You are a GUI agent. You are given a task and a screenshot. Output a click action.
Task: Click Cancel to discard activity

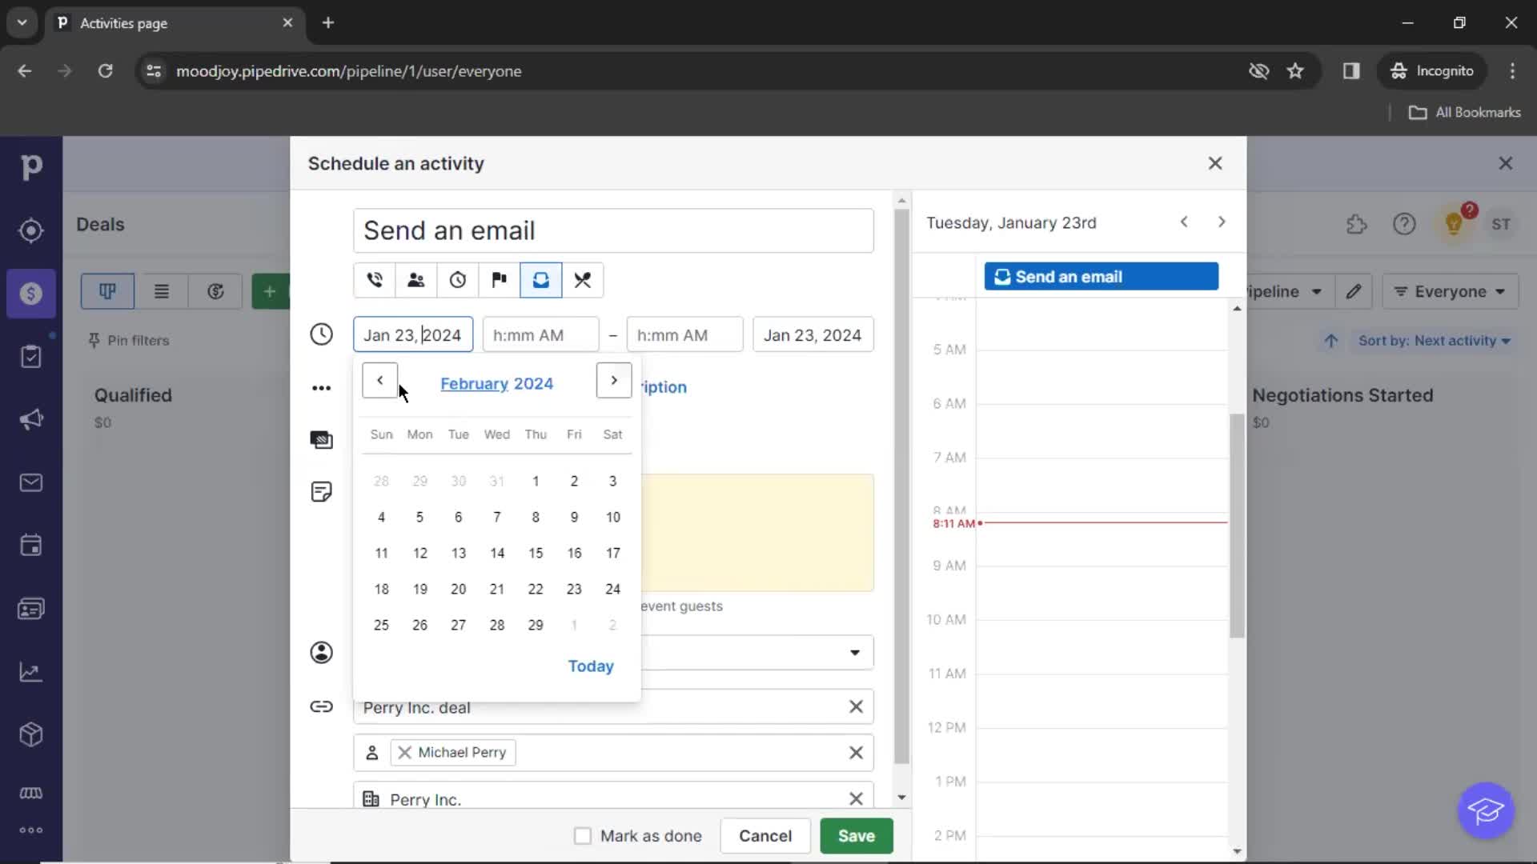point(766,835)
